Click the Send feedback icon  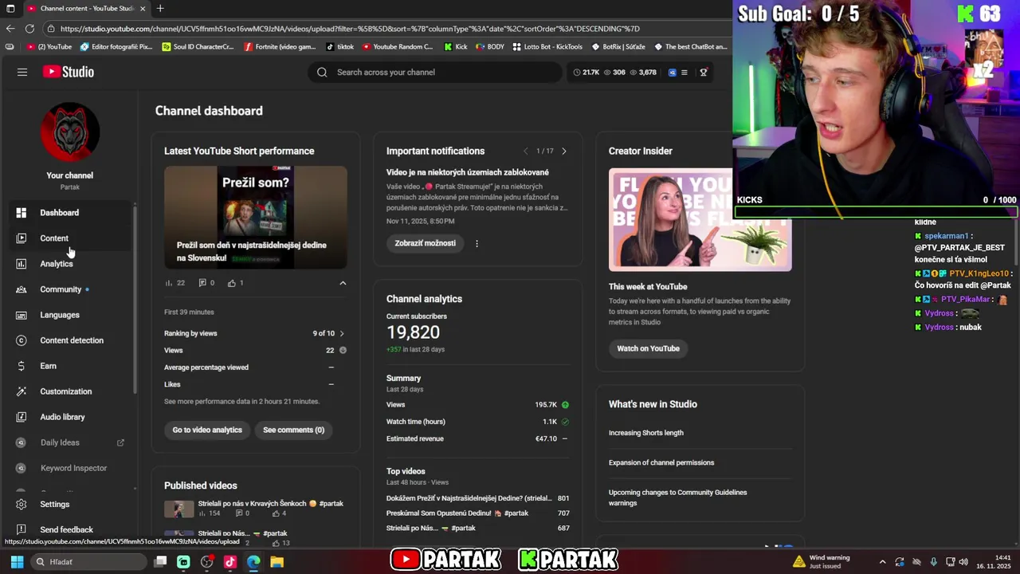(22, 529)
